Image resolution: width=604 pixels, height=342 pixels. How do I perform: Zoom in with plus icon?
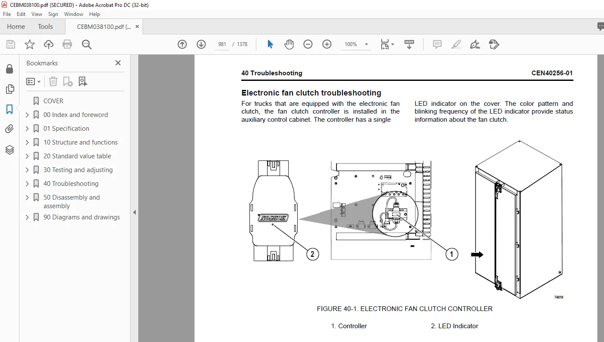click(327, 44)
